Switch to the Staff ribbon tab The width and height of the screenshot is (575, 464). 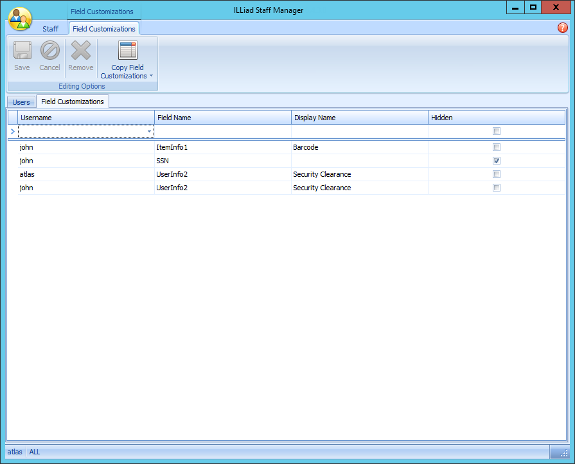point(50,29)
